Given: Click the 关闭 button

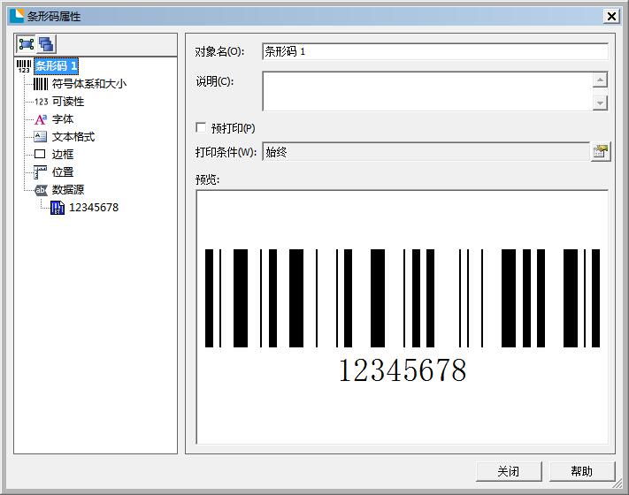Looking at the screenshot, I should tap(509, 471).
